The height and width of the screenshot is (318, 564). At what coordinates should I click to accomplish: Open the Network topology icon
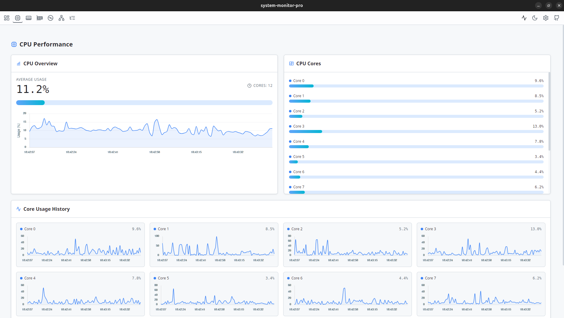[x=61, y=18]
